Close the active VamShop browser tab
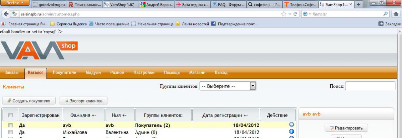The height and width of the screenshot is (138, 402). pos(351,5)
